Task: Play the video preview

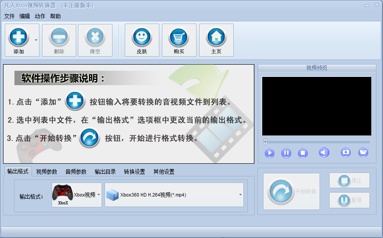Action: (270, 153)
